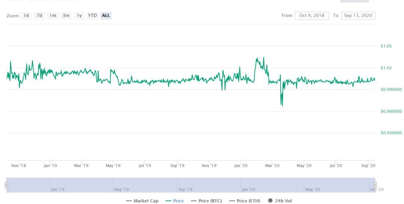Toggle the 24h Vol circle legend item

tap(280, 201)
